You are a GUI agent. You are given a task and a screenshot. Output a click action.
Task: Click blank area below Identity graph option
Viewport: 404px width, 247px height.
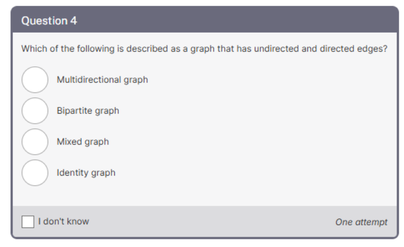[205, 196]
